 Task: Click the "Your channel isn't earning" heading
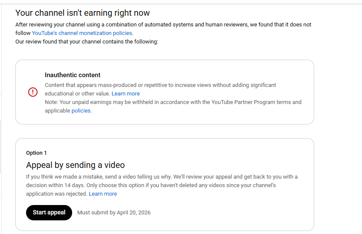tap(82, 13)
